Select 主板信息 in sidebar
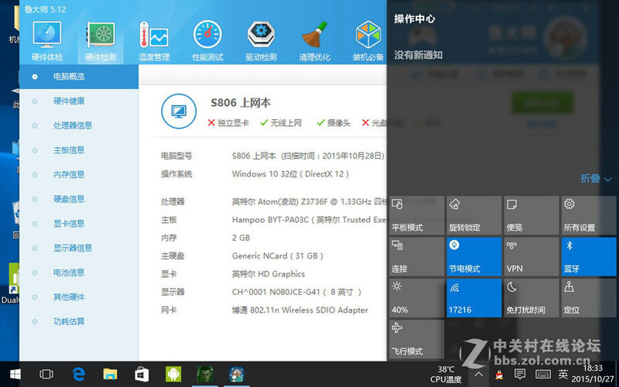Image resolution: width=619 pixels, height=387 pixels. pos(79,150)
